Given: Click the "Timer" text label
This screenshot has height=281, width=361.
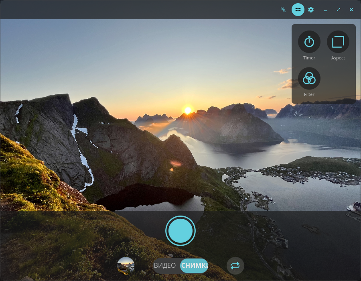Looking at the screenshot, I should pyautogui.click(x=309, y=58).
